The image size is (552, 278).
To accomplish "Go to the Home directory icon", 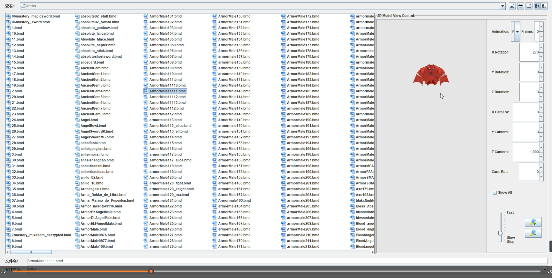I will pos(521,6).
